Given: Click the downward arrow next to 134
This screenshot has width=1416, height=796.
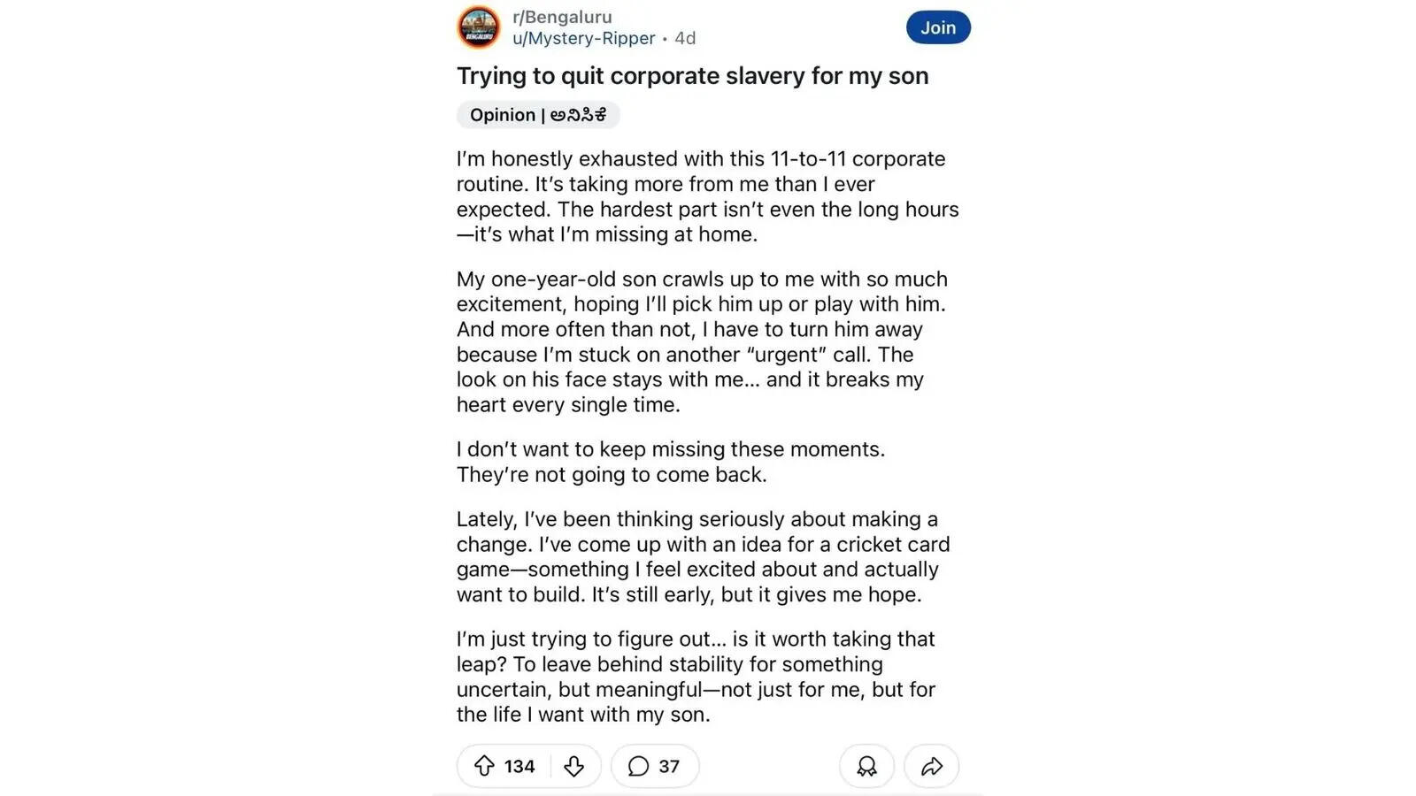Looking at the screenshot, I should [x=573, y=767].
